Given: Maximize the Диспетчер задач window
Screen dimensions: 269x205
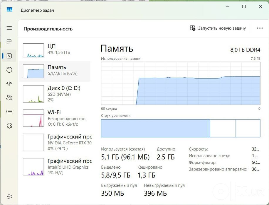Looking at the screenshot, I should point(244,6).
